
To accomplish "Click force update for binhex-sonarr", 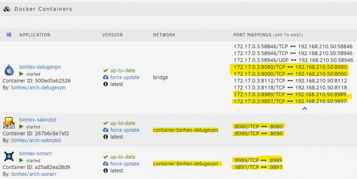I will tap(125, 164).
